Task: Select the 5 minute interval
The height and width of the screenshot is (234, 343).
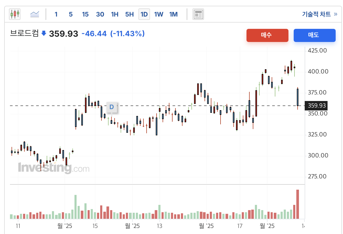Action: click(x=71, y=14)
